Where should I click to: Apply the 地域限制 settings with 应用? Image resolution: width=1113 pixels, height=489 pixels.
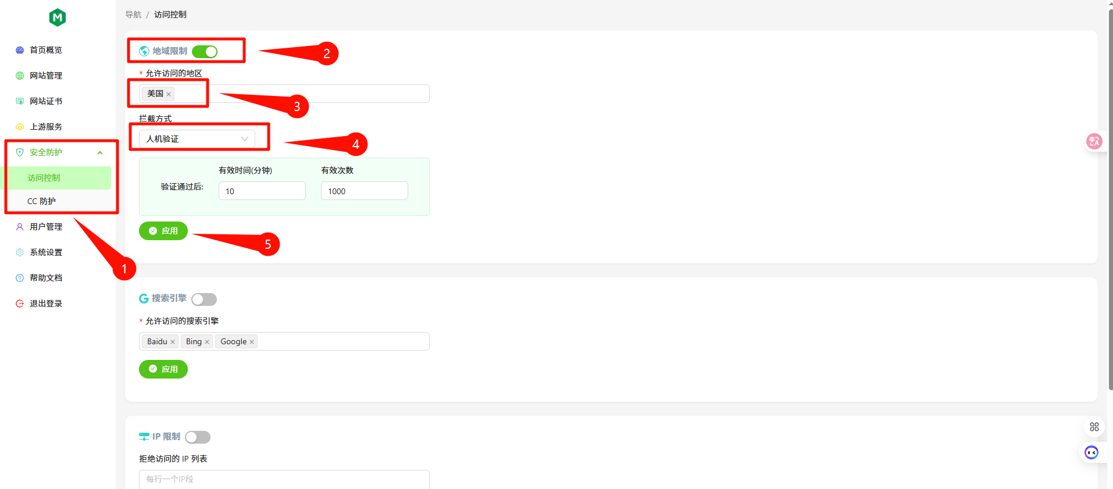point(163,231)
